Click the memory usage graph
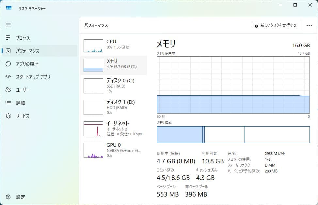 [x=232, y=86]
